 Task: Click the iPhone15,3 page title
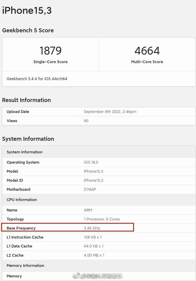point(27,10)
